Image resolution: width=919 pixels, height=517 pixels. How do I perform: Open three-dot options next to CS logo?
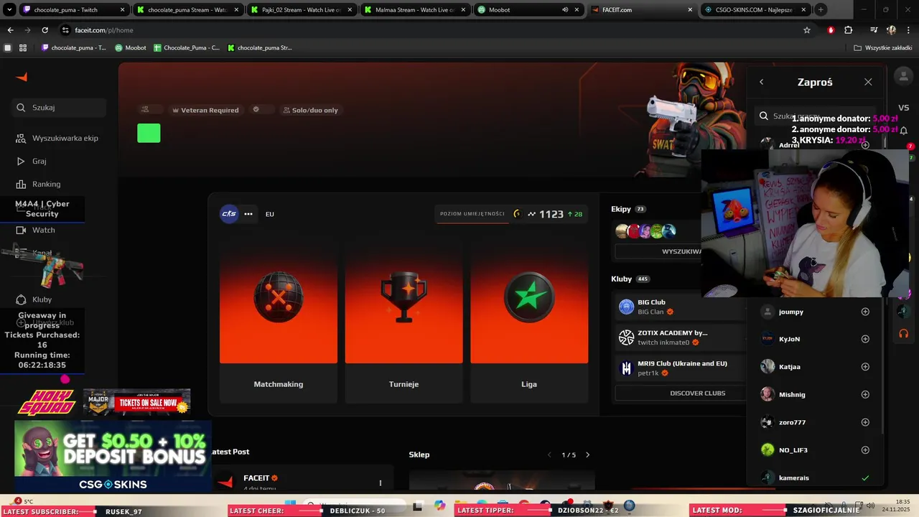click(x=248, y=213)
